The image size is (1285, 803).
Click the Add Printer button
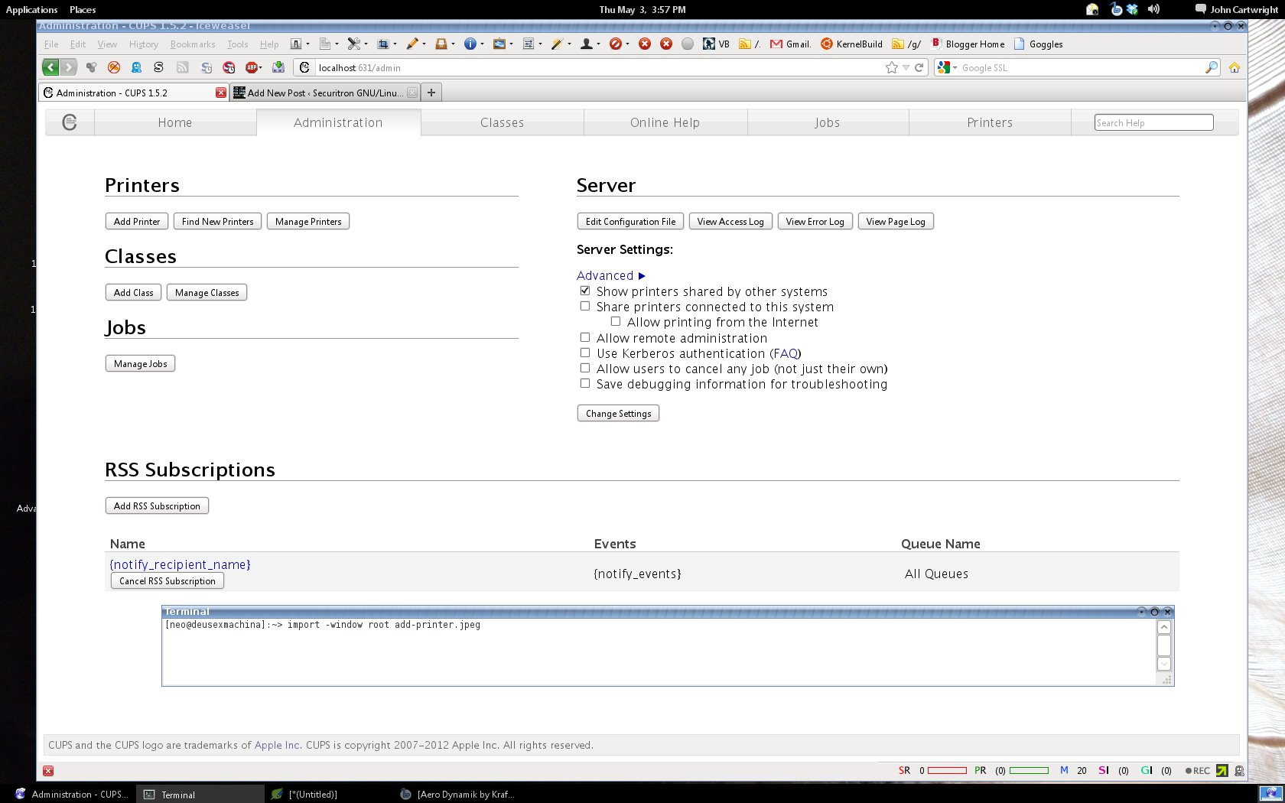click(136, 221)
